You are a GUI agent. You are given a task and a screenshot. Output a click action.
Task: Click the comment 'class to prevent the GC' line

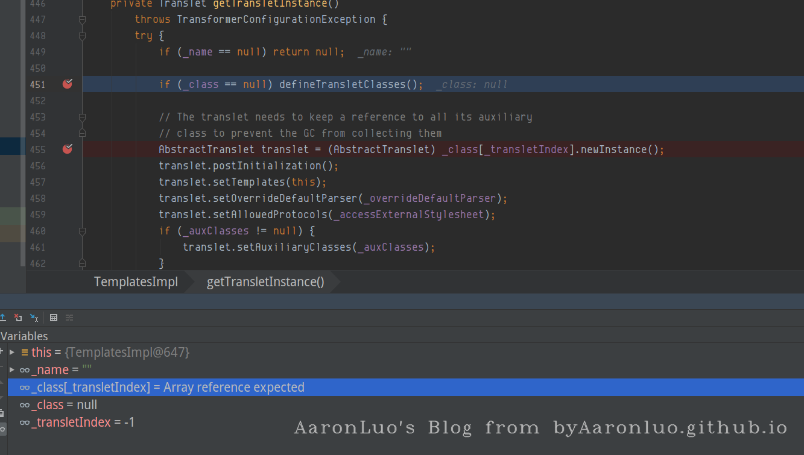(300, 133)
